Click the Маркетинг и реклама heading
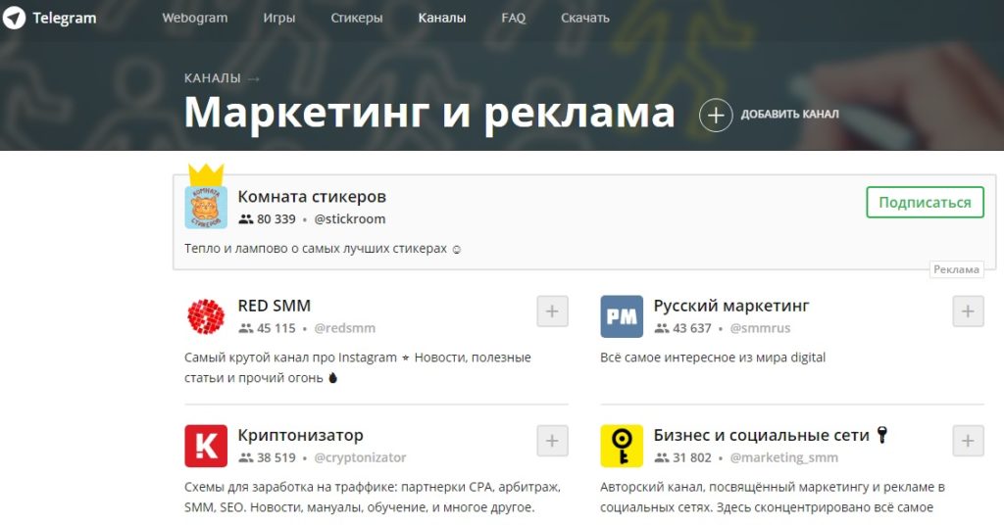The height and width of the screenshot is (525, 1004). (x=429, y=113)
